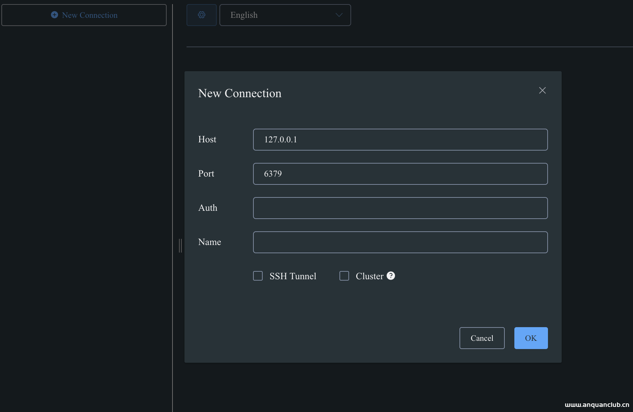The image size is (633, 412).
Task: Expand the language list to change locale
Action: pos(285,15)
